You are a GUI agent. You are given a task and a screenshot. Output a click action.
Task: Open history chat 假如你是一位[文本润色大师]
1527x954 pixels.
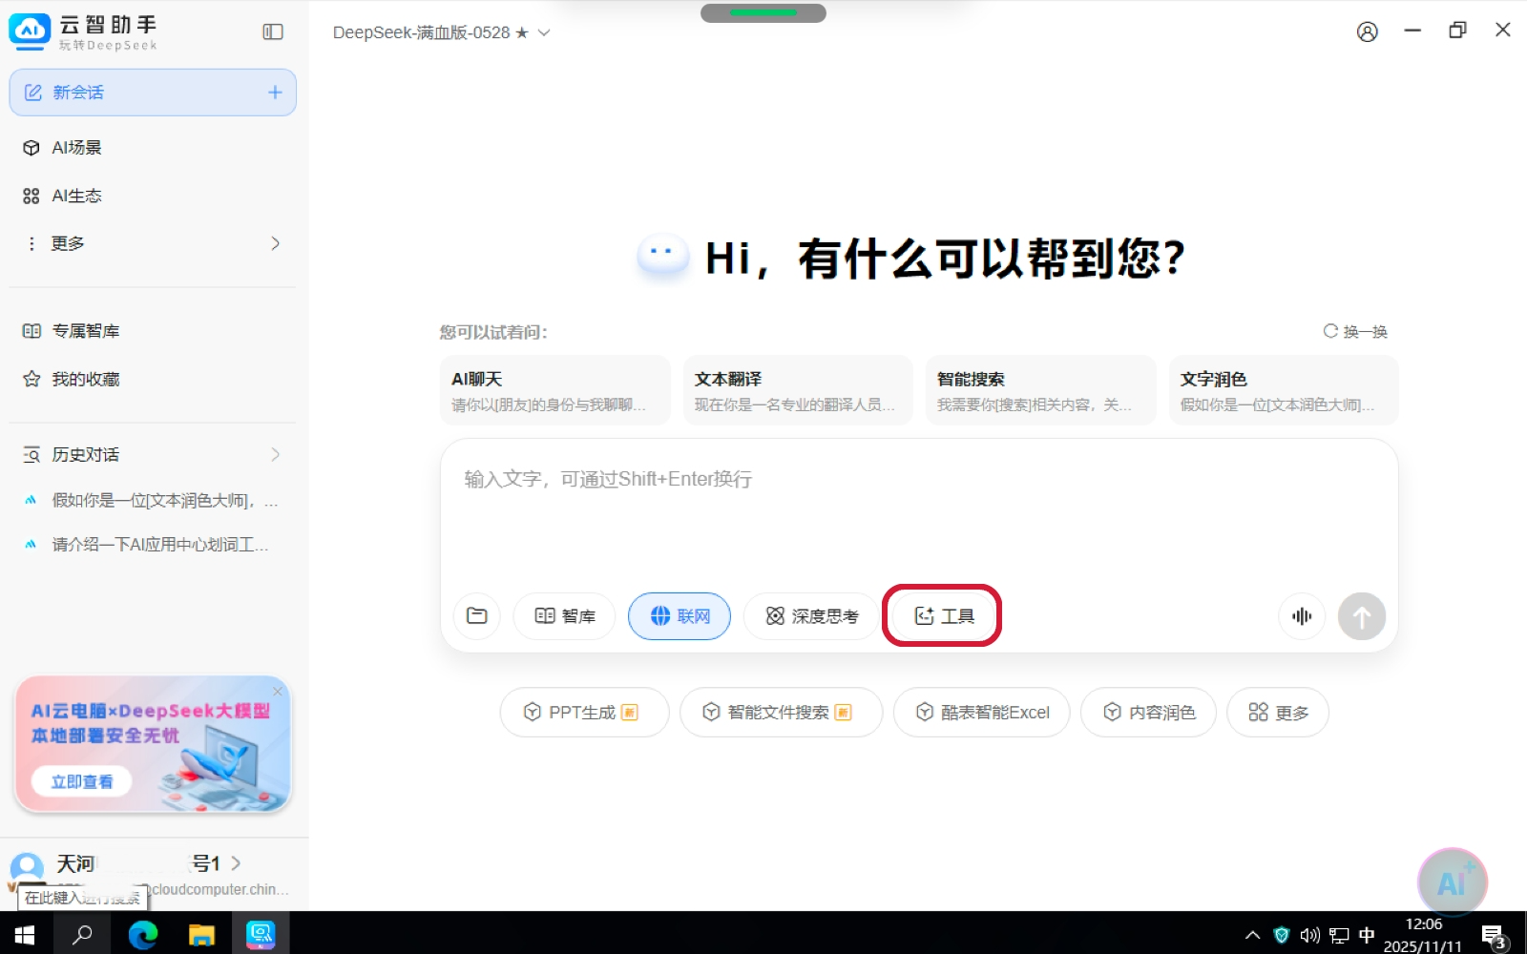(153, 501)
